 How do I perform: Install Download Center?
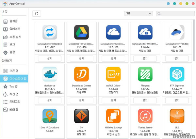81,100
